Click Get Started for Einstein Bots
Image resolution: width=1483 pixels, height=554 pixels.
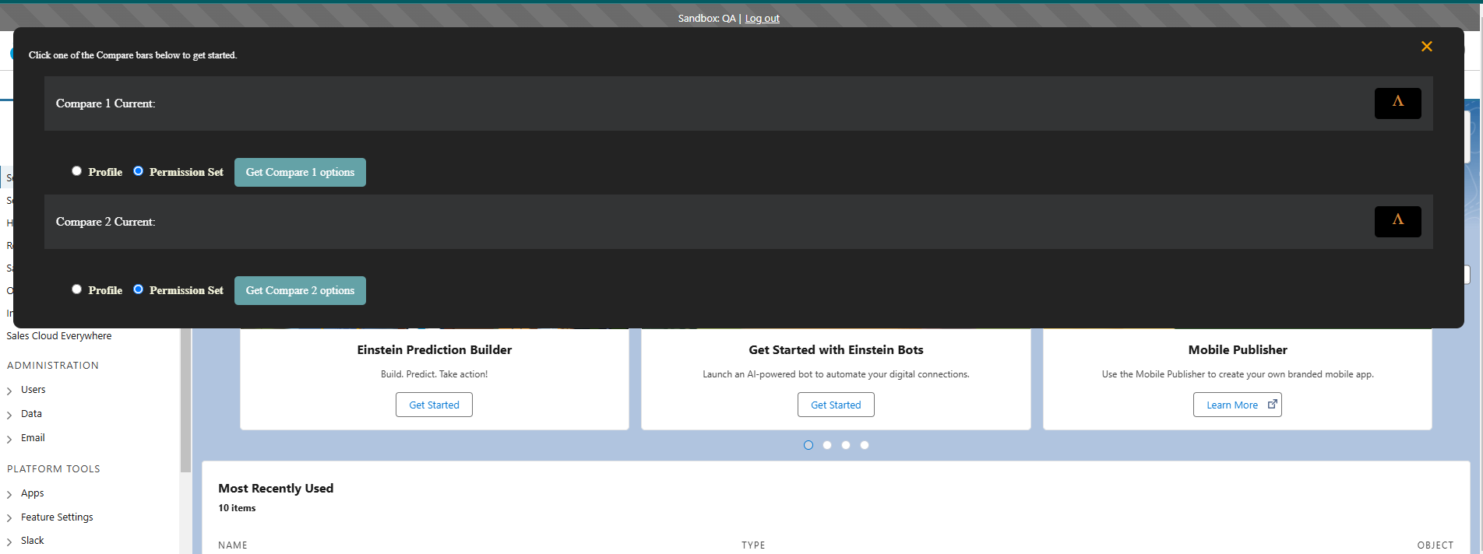[x=836, y=405]
